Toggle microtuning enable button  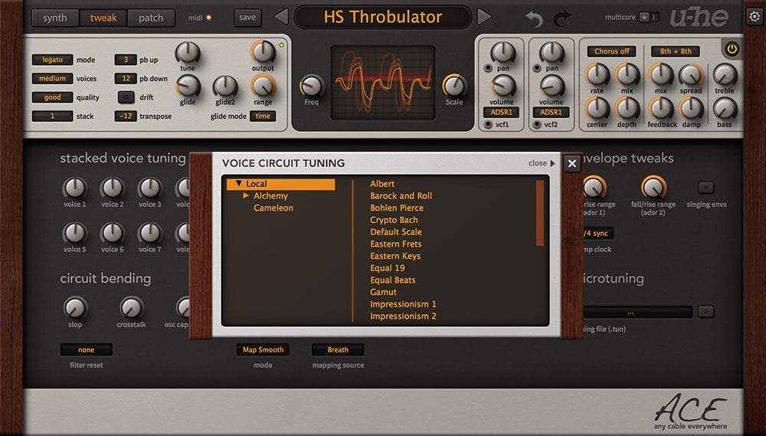[x=705, y=311]
